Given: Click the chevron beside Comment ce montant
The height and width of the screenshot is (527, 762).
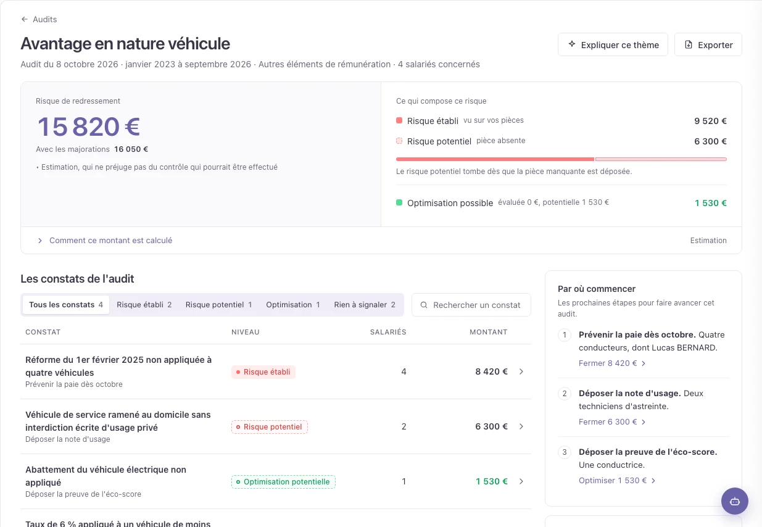Looking at the screenshot, I should 40,241.
